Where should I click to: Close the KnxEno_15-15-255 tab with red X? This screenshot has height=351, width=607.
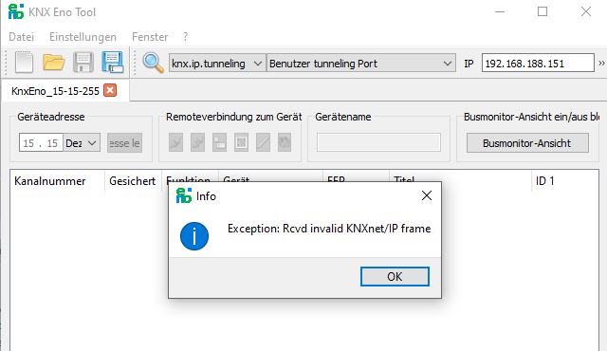coord(110,90)
